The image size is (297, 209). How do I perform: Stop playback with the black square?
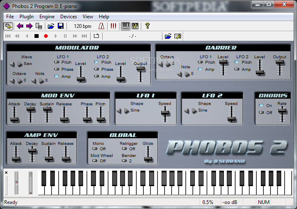(37, 36)
